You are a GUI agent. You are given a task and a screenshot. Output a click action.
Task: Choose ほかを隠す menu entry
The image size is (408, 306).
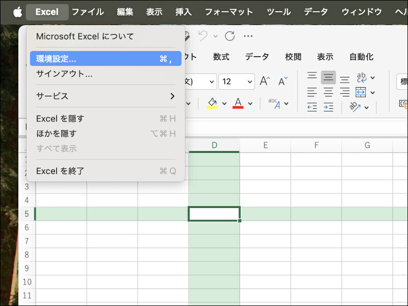(106, 134)
